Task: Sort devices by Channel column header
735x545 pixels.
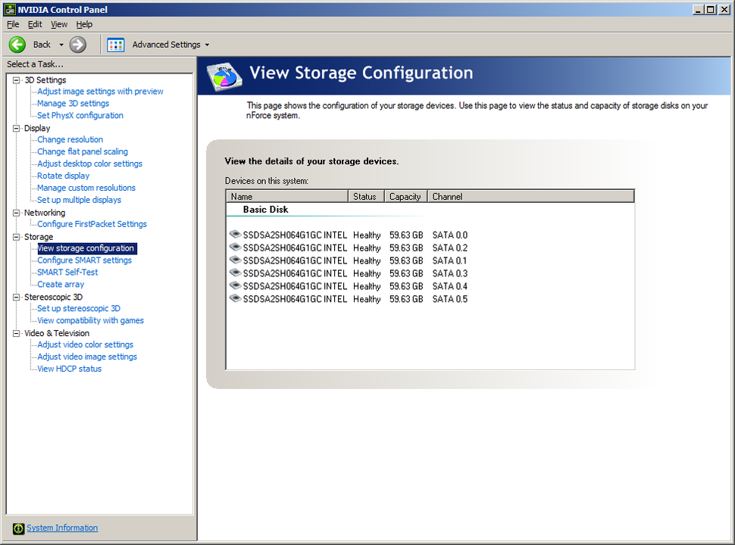Action: click(x=531, y=197)
